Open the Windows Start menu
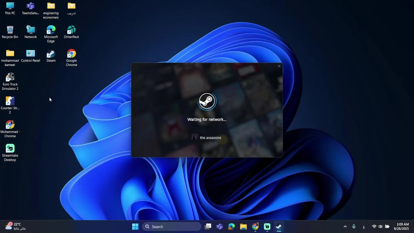 [x=135, y=227]
